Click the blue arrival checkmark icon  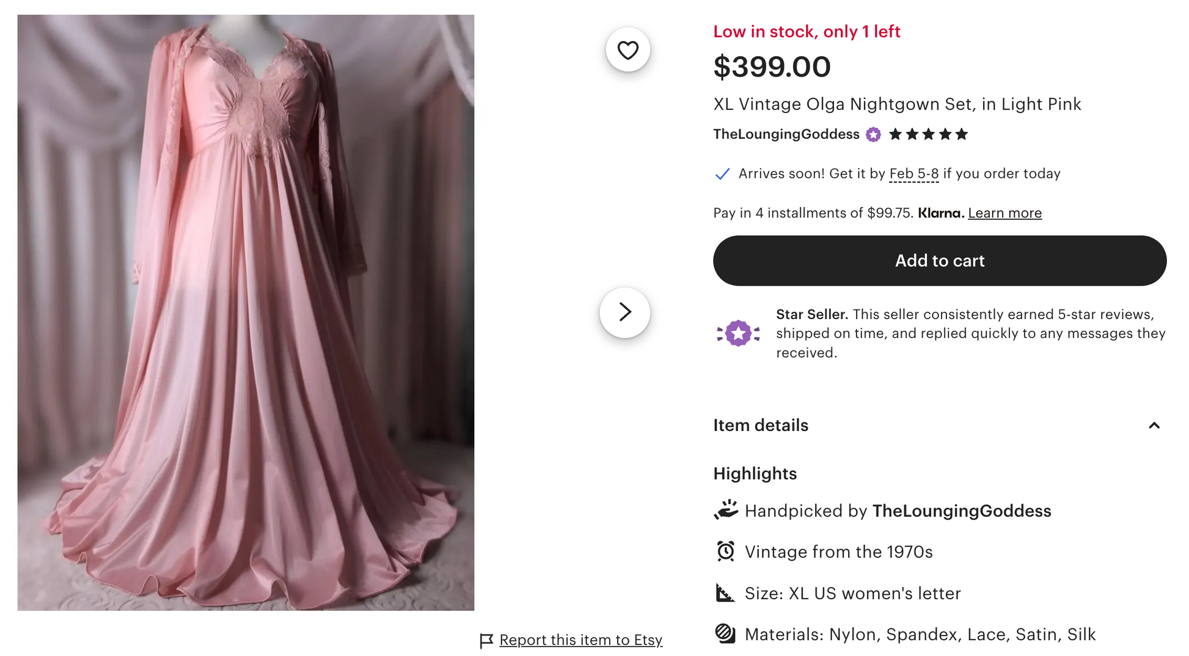(x=722, y=174)
